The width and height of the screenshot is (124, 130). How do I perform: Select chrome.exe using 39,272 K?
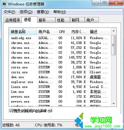pyautogui.click(x=60, y=62)
